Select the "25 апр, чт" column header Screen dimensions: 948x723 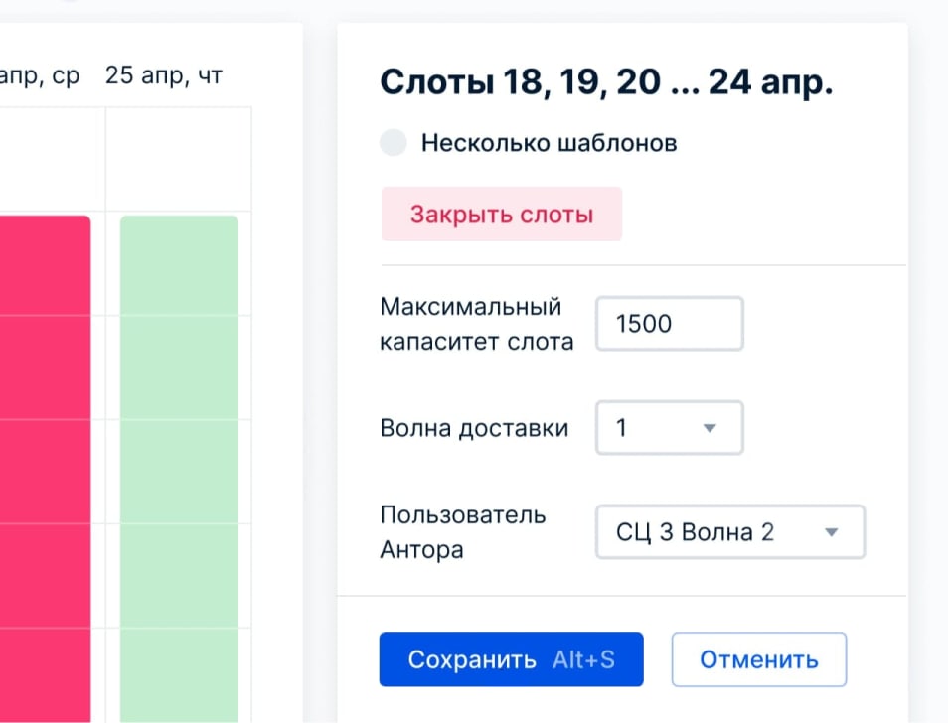pyautogui.click(x=164, y=76)
